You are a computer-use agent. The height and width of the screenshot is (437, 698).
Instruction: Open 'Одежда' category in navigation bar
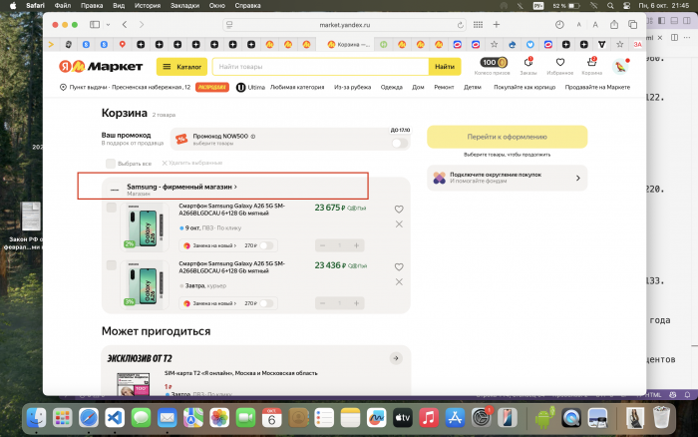391,88
